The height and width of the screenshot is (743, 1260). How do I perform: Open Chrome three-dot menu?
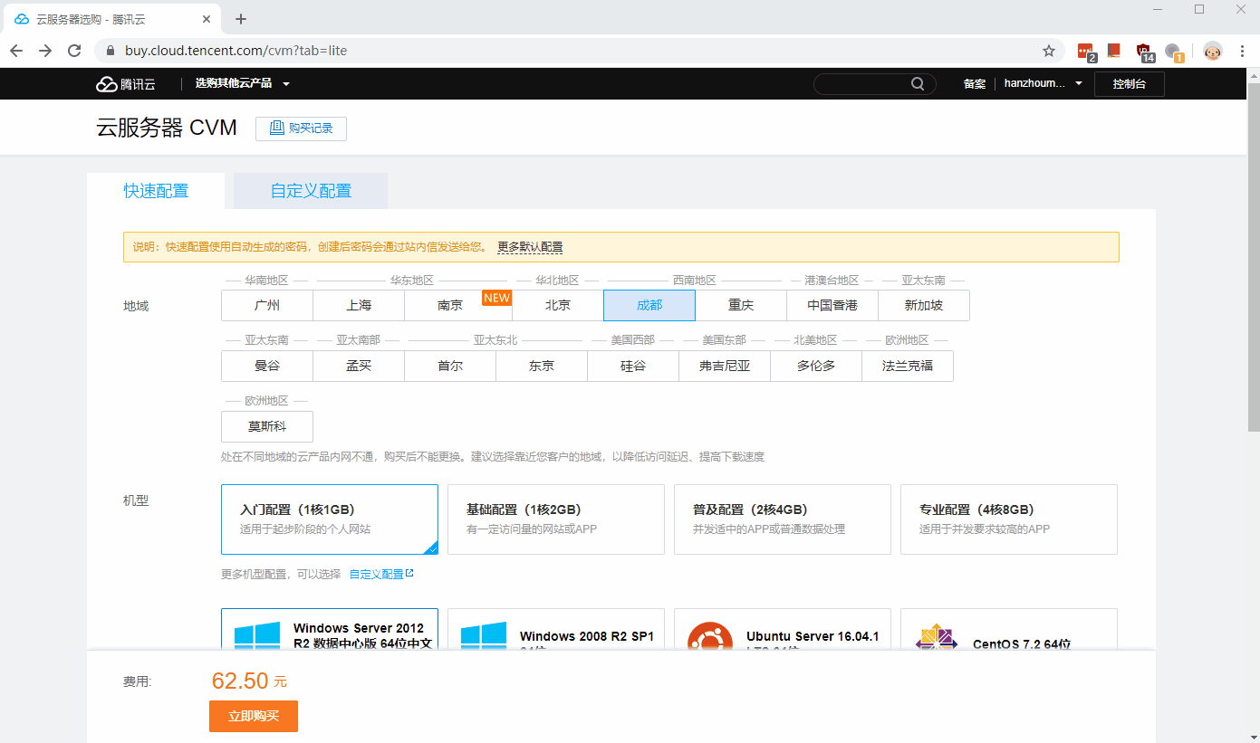(1243, 51)
